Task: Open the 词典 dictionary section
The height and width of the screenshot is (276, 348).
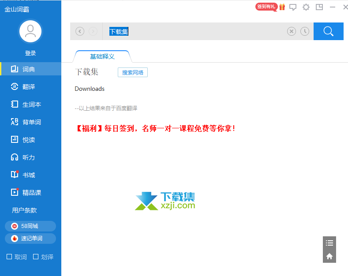Action: click(x=30, y=69)
